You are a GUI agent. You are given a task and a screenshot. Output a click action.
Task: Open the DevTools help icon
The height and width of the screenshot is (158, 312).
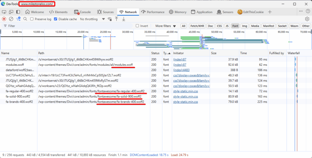coord(308,11)
